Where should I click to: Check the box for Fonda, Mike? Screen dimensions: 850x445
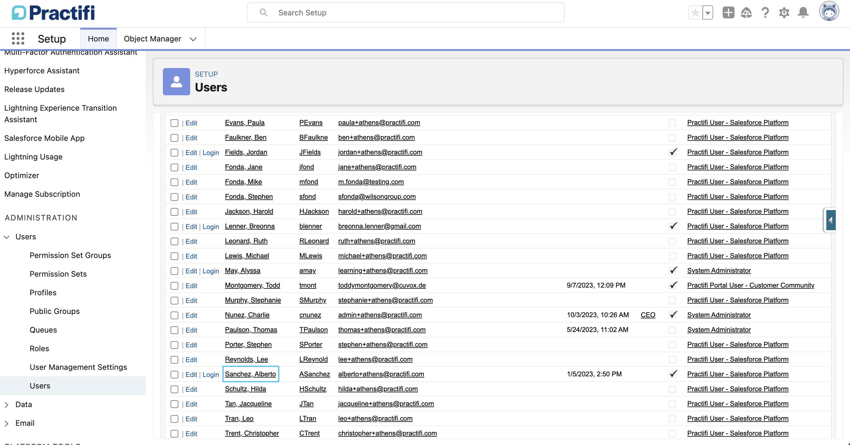click(174, 182)
